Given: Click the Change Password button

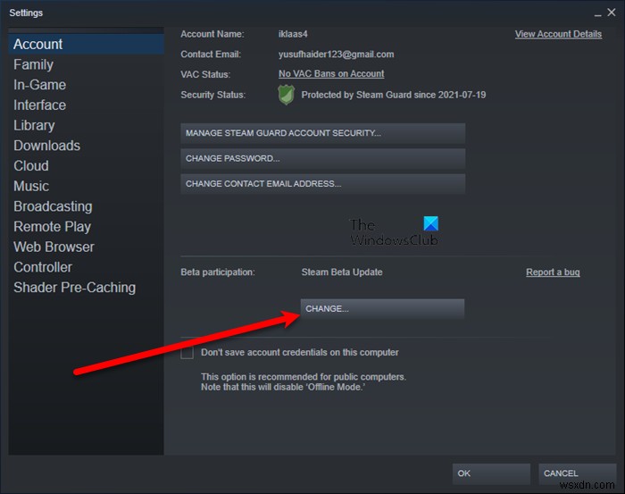Looking at the screenshot, I should click(x=323, y=159).
